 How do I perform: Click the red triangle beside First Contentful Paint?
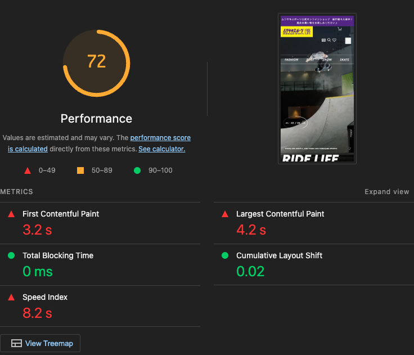[11, 214]
